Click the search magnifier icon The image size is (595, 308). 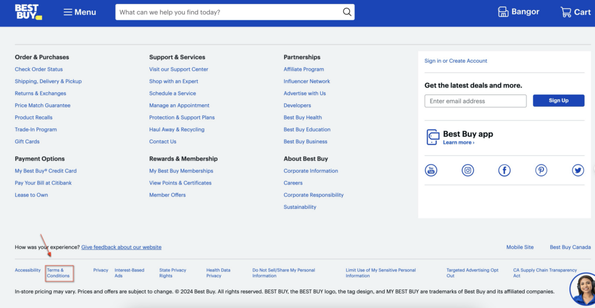point(347,12)
